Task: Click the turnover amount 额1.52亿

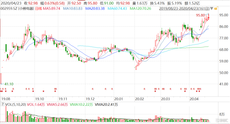Action: pos(192,3)
